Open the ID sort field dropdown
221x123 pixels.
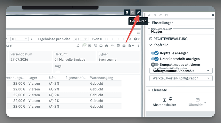(20, 39)
